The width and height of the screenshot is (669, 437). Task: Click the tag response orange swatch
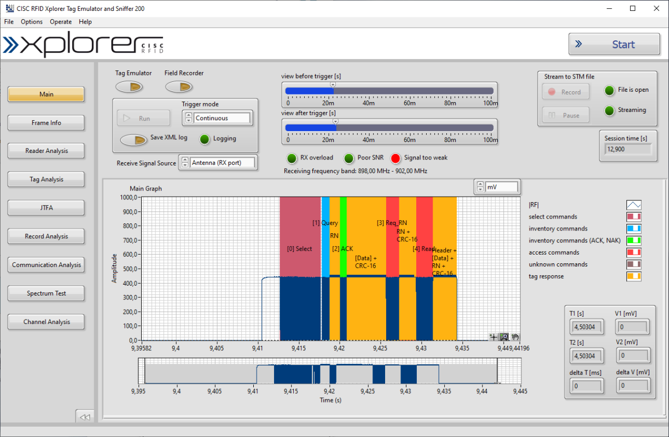(633, 276)
